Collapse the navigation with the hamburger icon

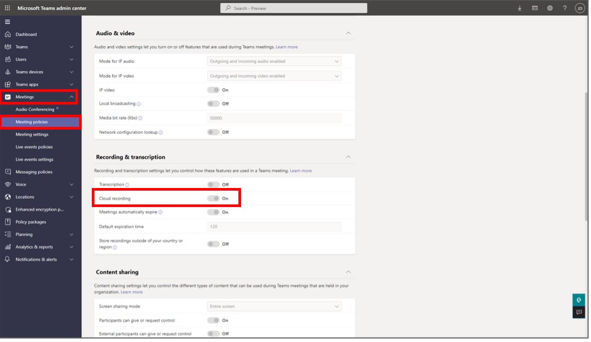(7, 21)
